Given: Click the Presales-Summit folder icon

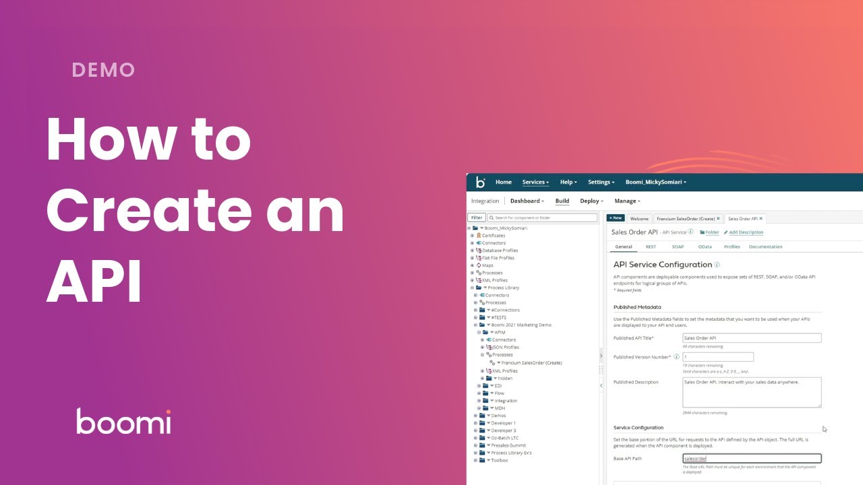Looking at the screenshot, I should 482,445.
